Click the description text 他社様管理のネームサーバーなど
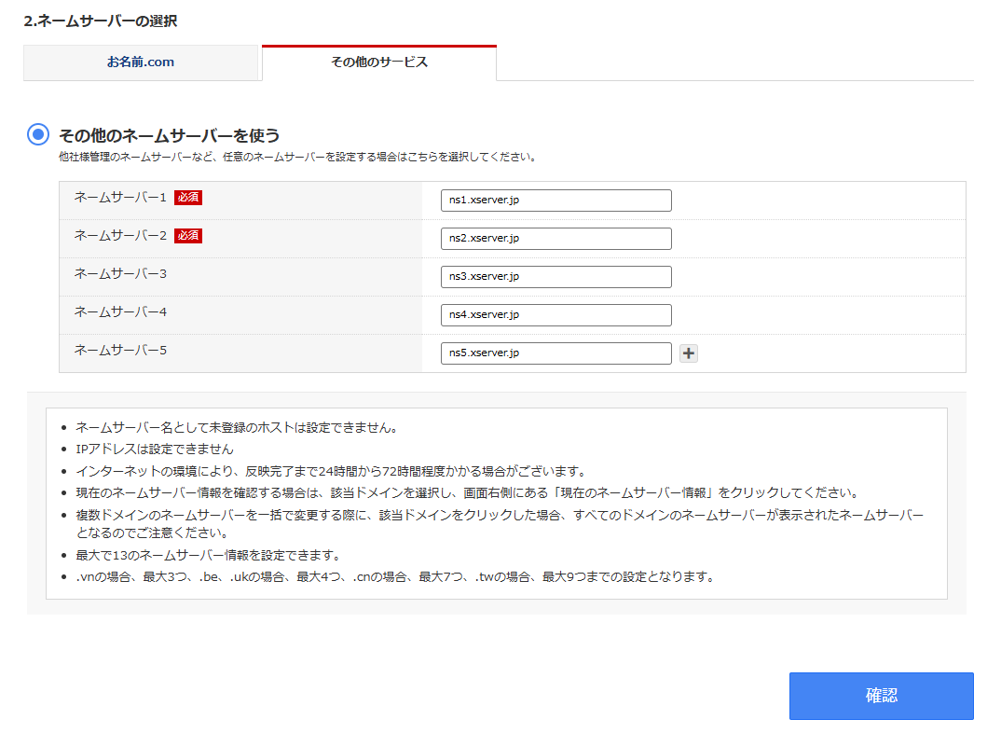Viewport: 1001px width, 747px height. [299, 158]
